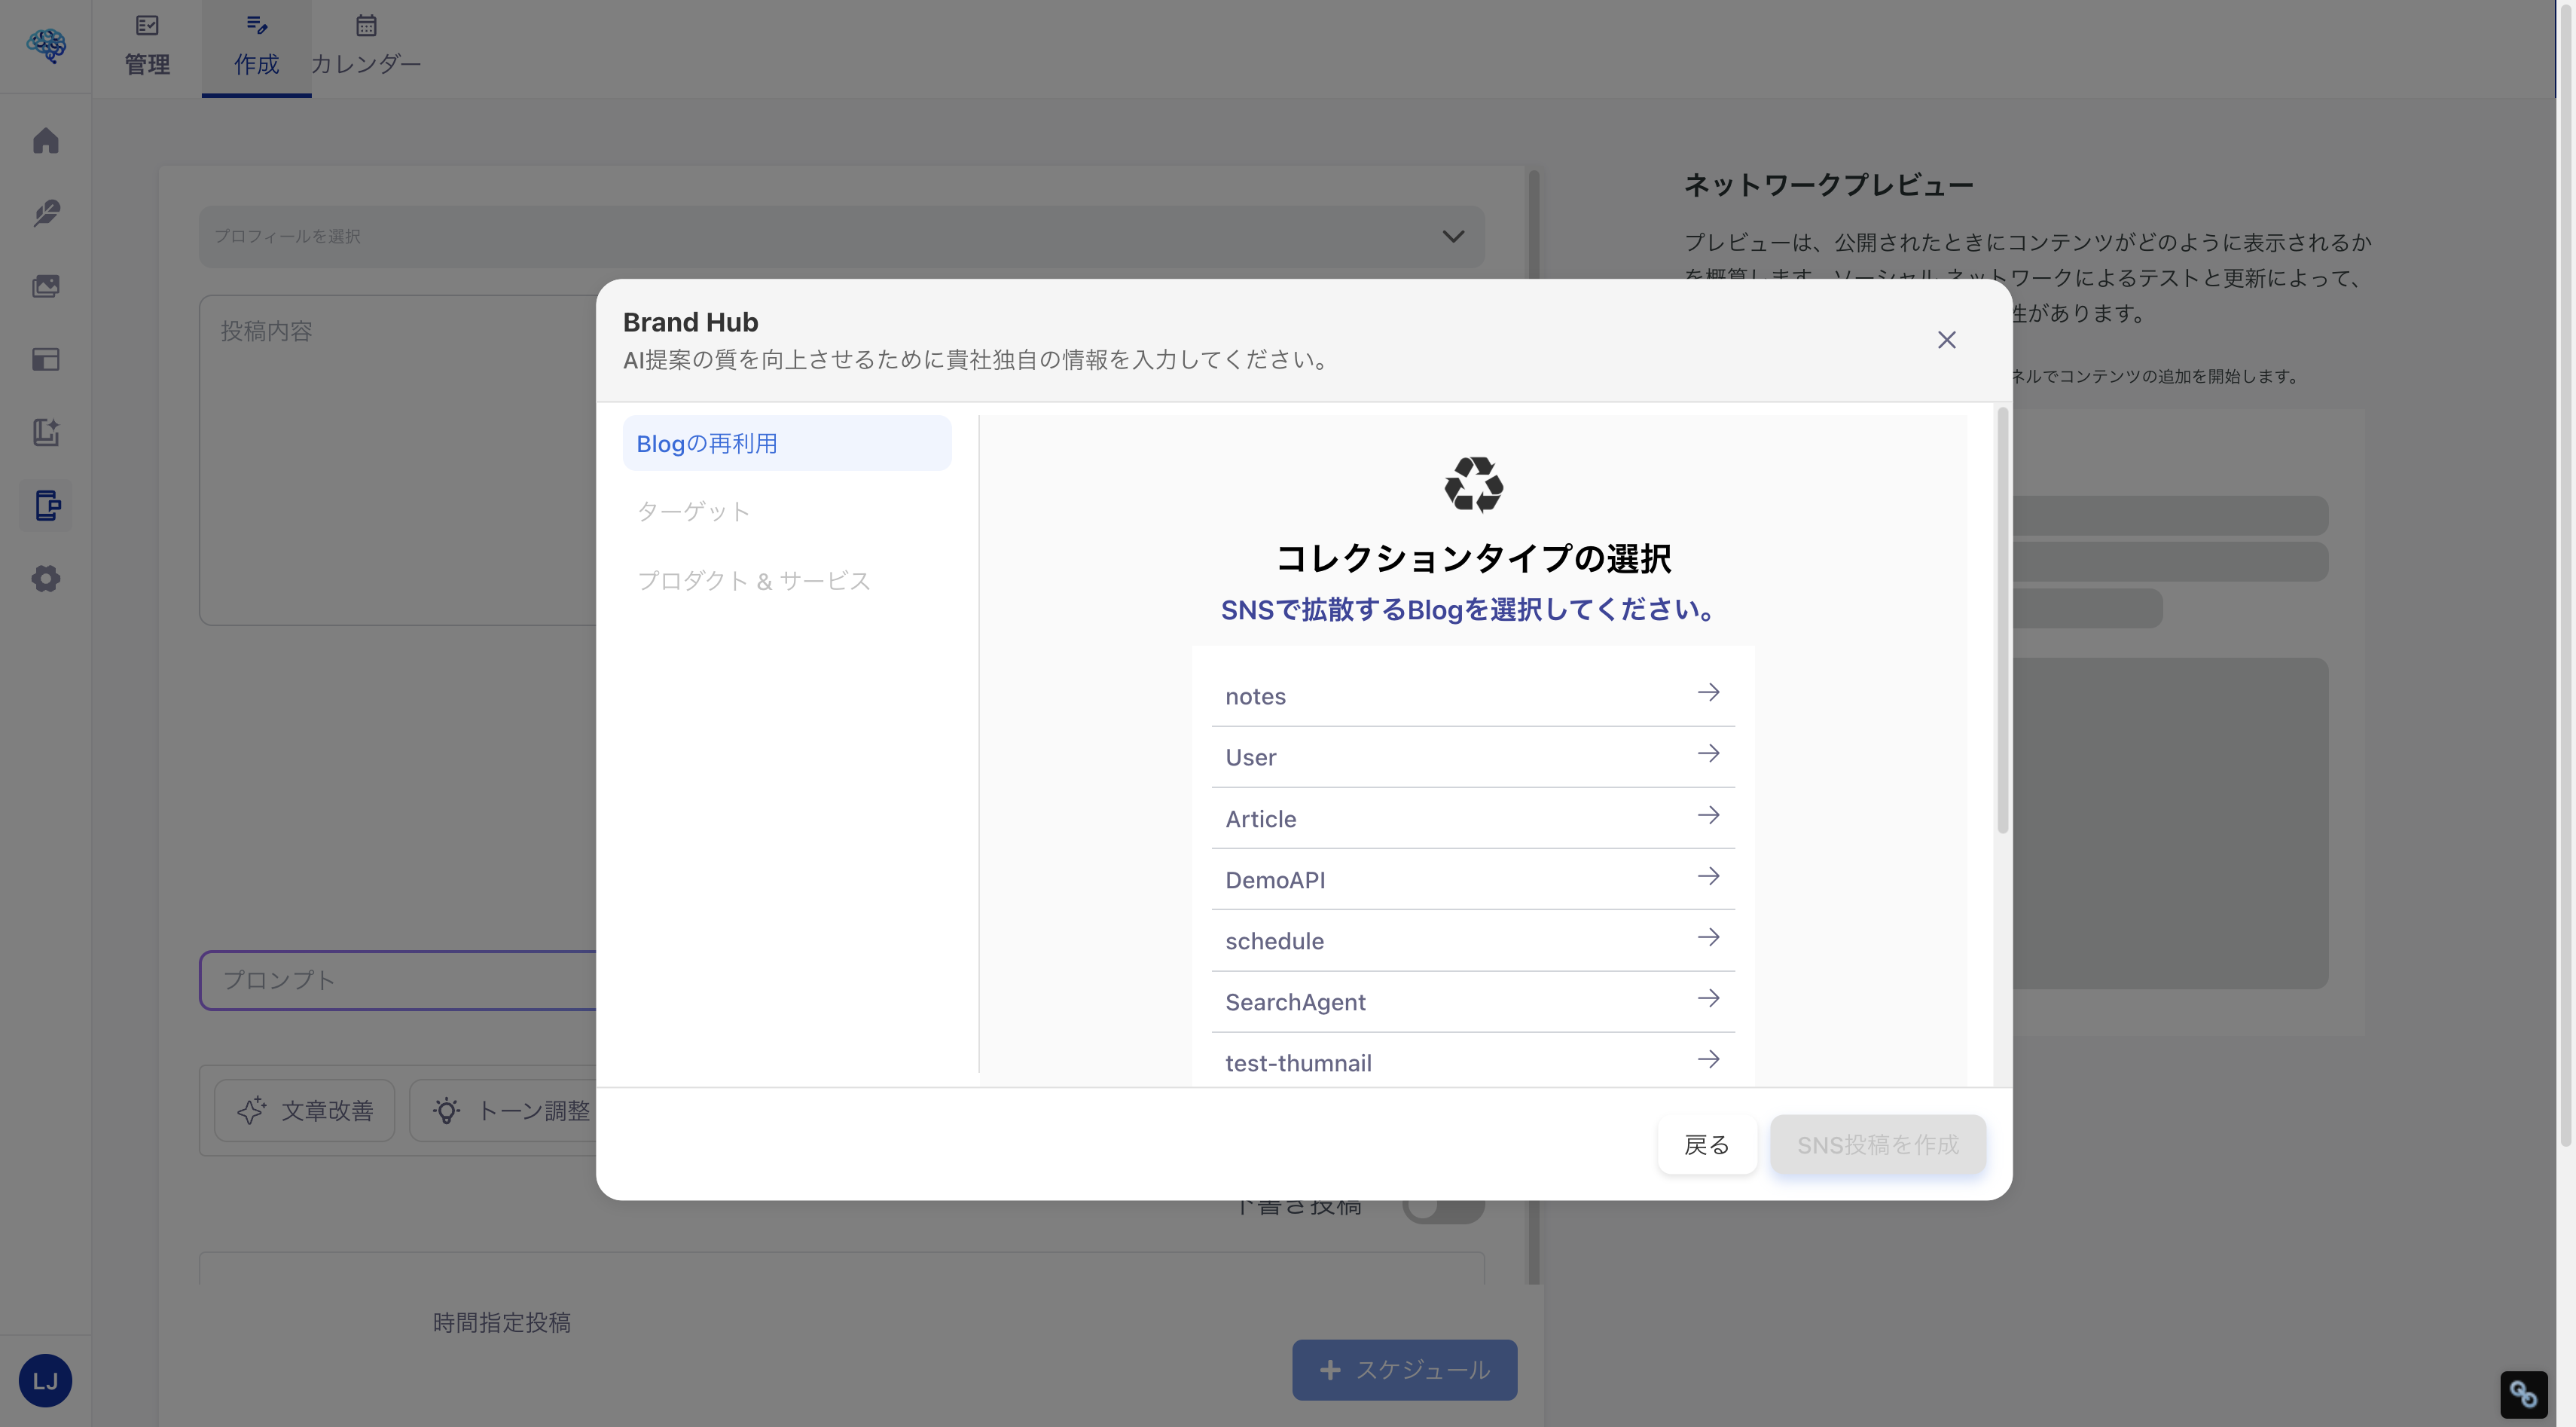This screenshot has height=1427, width=2576.
Task: Select the active SNS post sidebar icon
Action: [46, 506]
